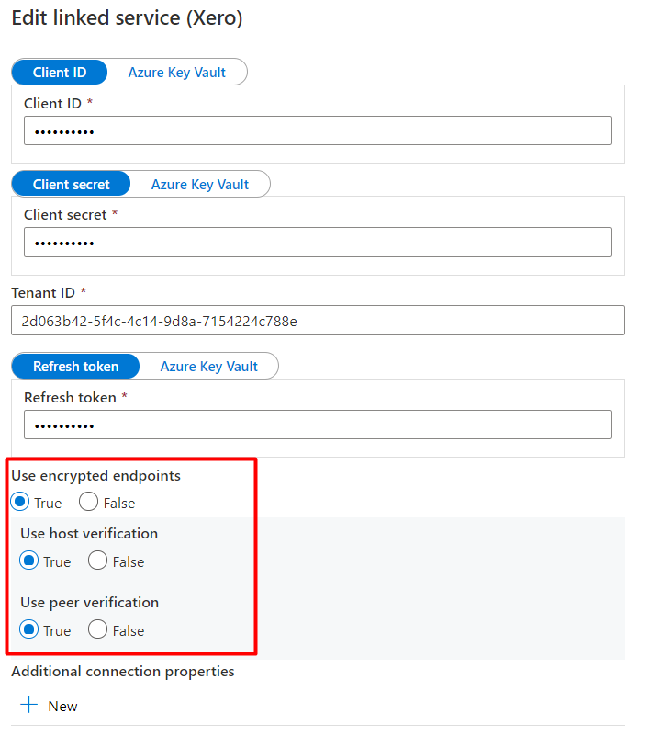Switch to the Client ID tab
Viewport: 672px width, 748px height.
click(60, 72)
